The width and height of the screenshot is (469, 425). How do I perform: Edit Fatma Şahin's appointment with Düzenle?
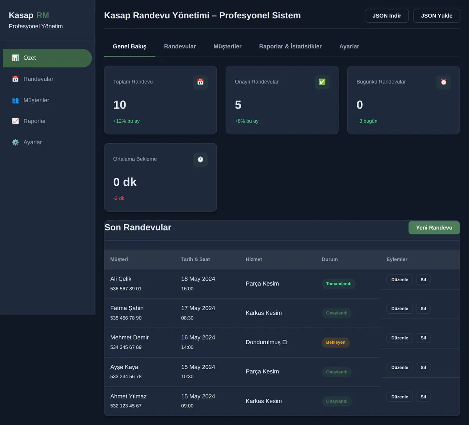399,309
